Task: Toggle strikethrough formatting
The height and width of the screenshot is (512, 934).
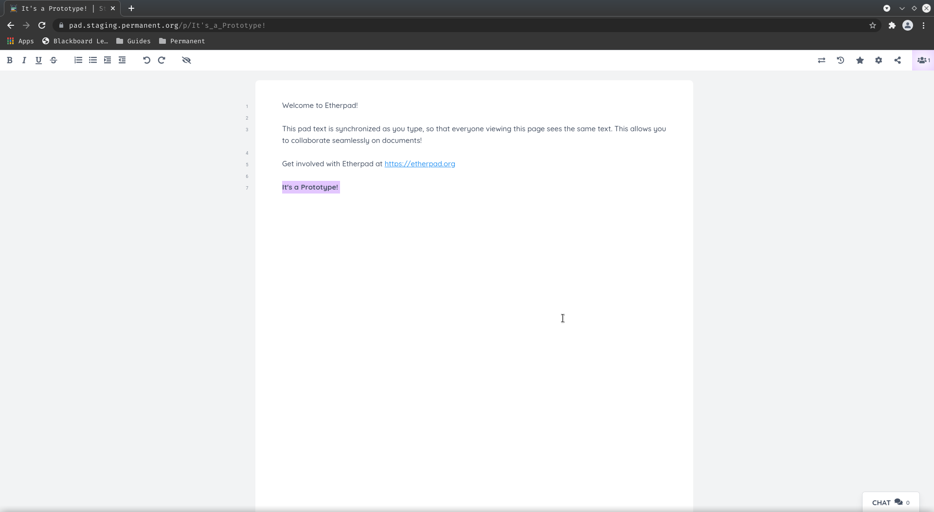Action: [x=54, y=60]
